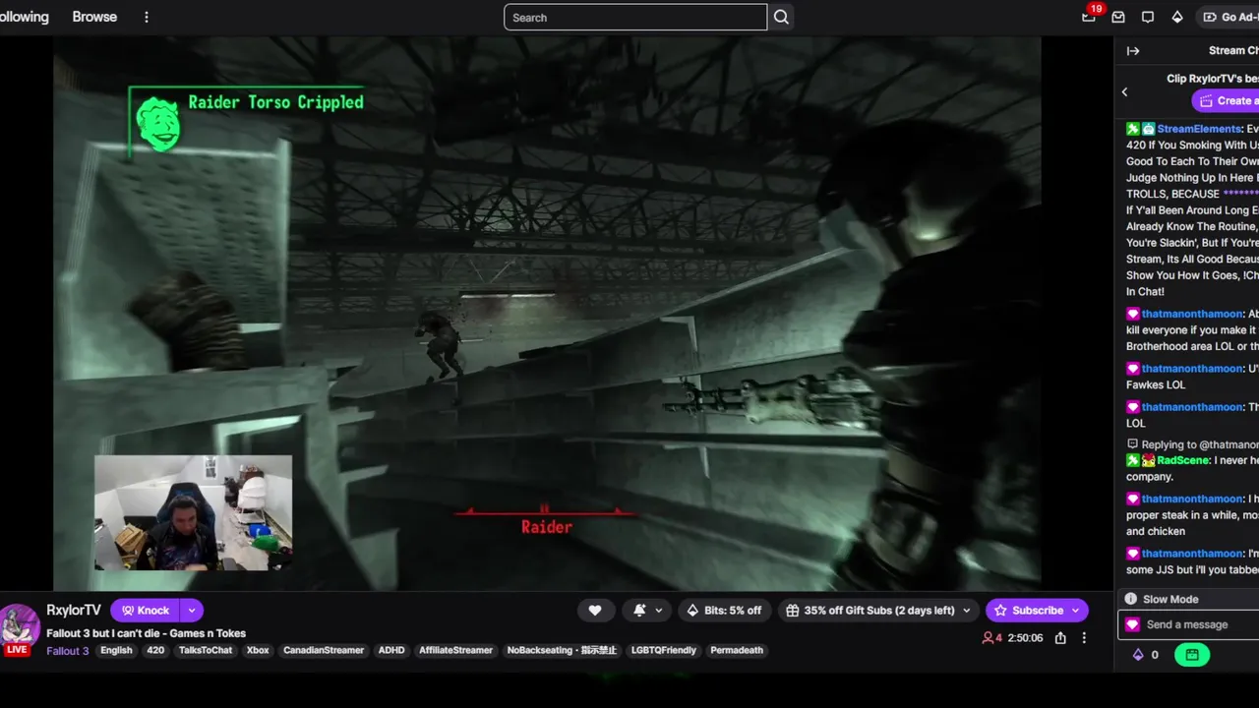
Task: Click the English tag
Action: tap(116, 650)
